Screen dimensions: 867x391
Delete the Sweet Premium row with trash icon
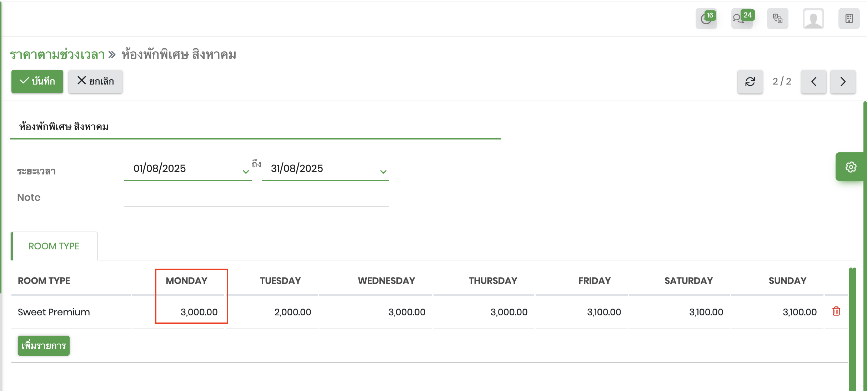[x=836, y=311]
